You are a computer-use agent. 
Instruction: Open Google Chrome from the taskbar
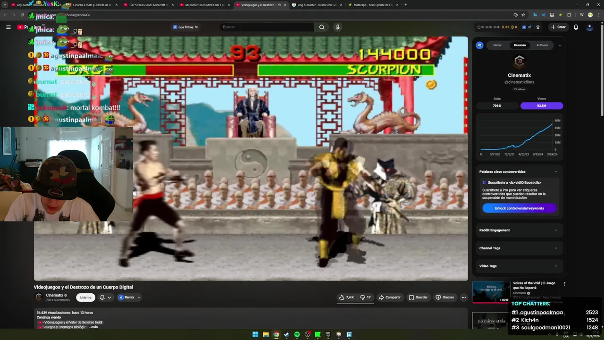[x=276, y=334]
